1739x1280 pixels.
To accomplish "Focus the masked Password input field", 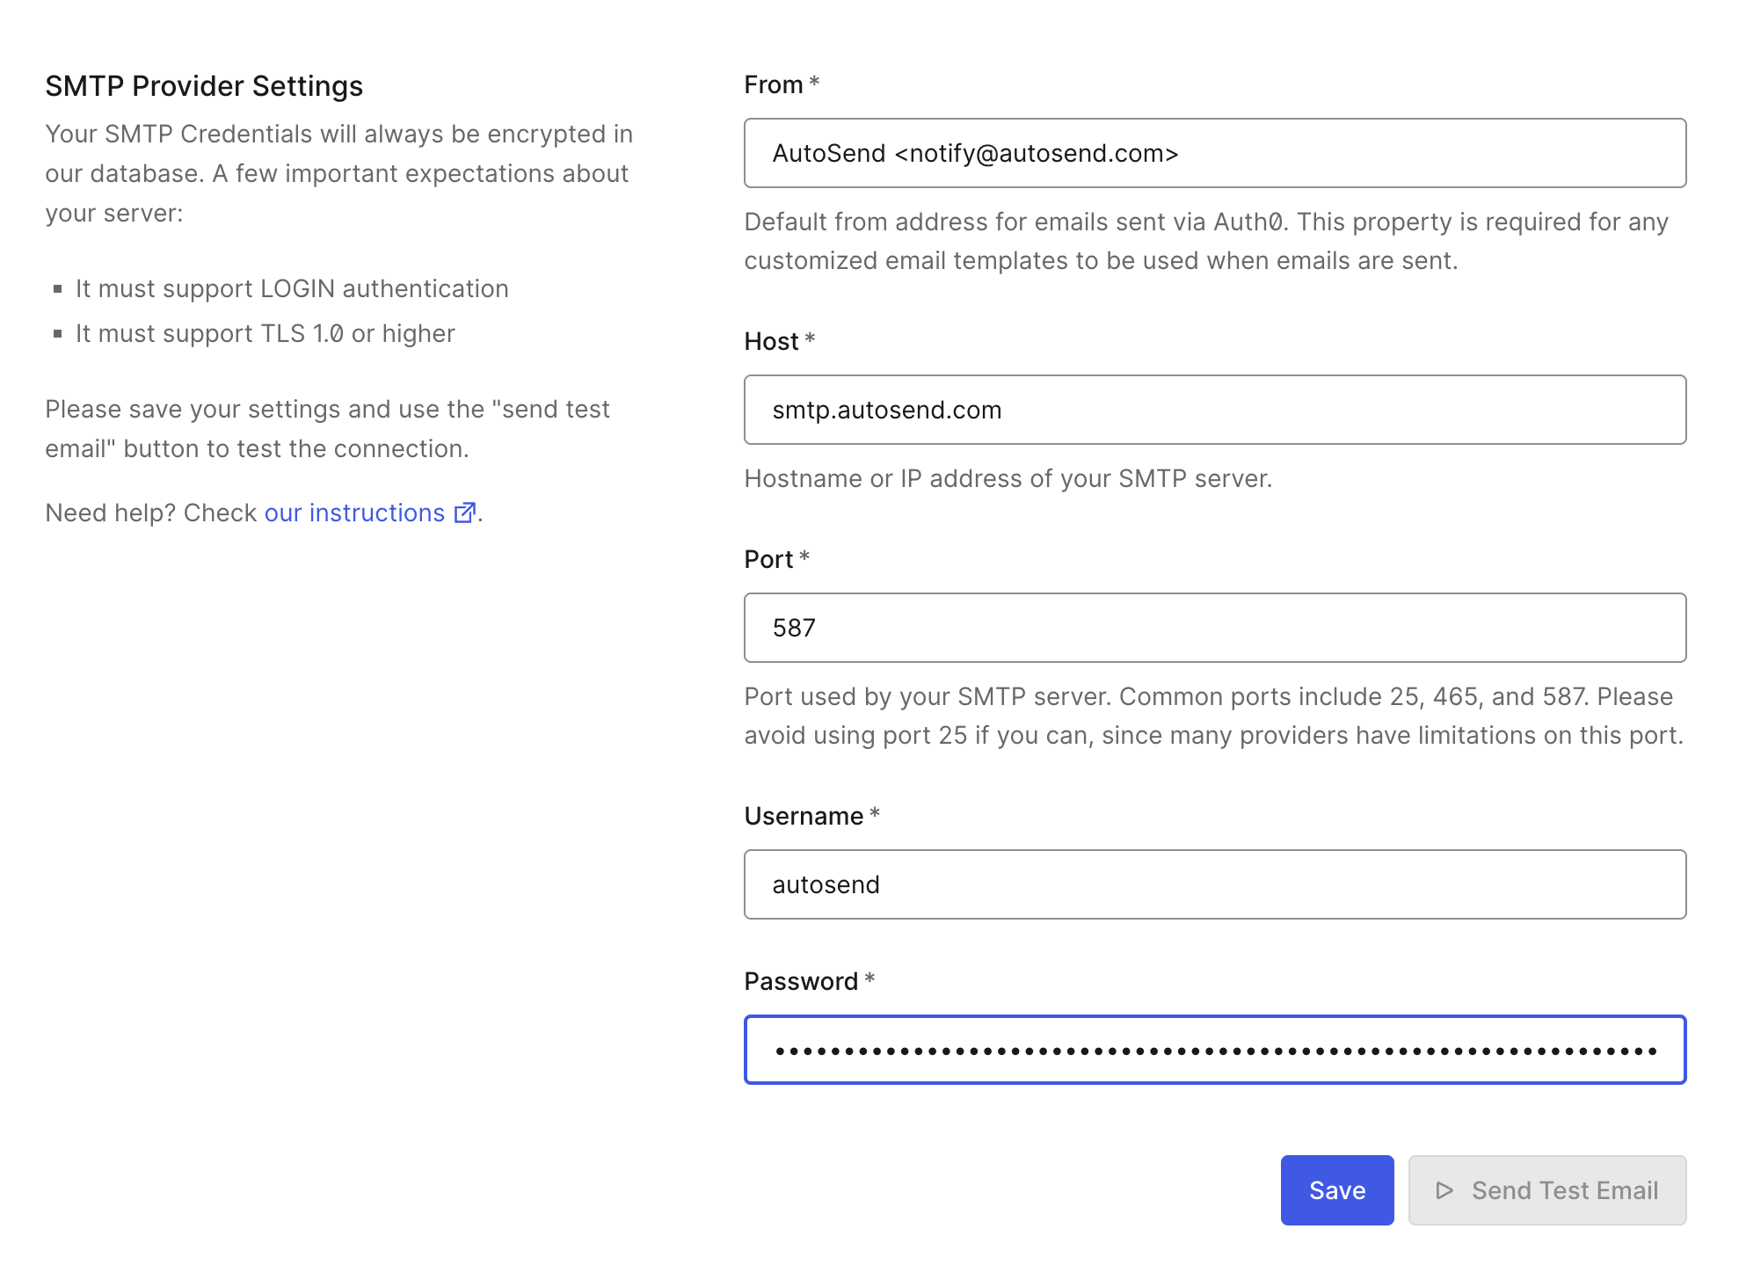I will 1214,1050.
